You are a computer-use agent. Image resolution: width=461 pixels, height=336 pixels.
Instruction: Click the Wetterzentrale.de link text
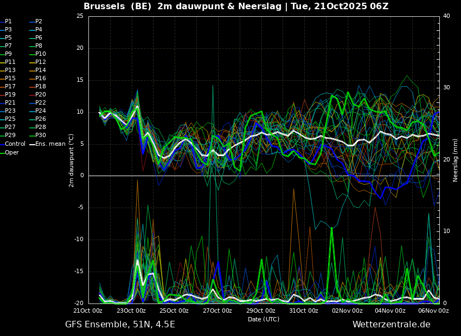[x=391, y=325]
